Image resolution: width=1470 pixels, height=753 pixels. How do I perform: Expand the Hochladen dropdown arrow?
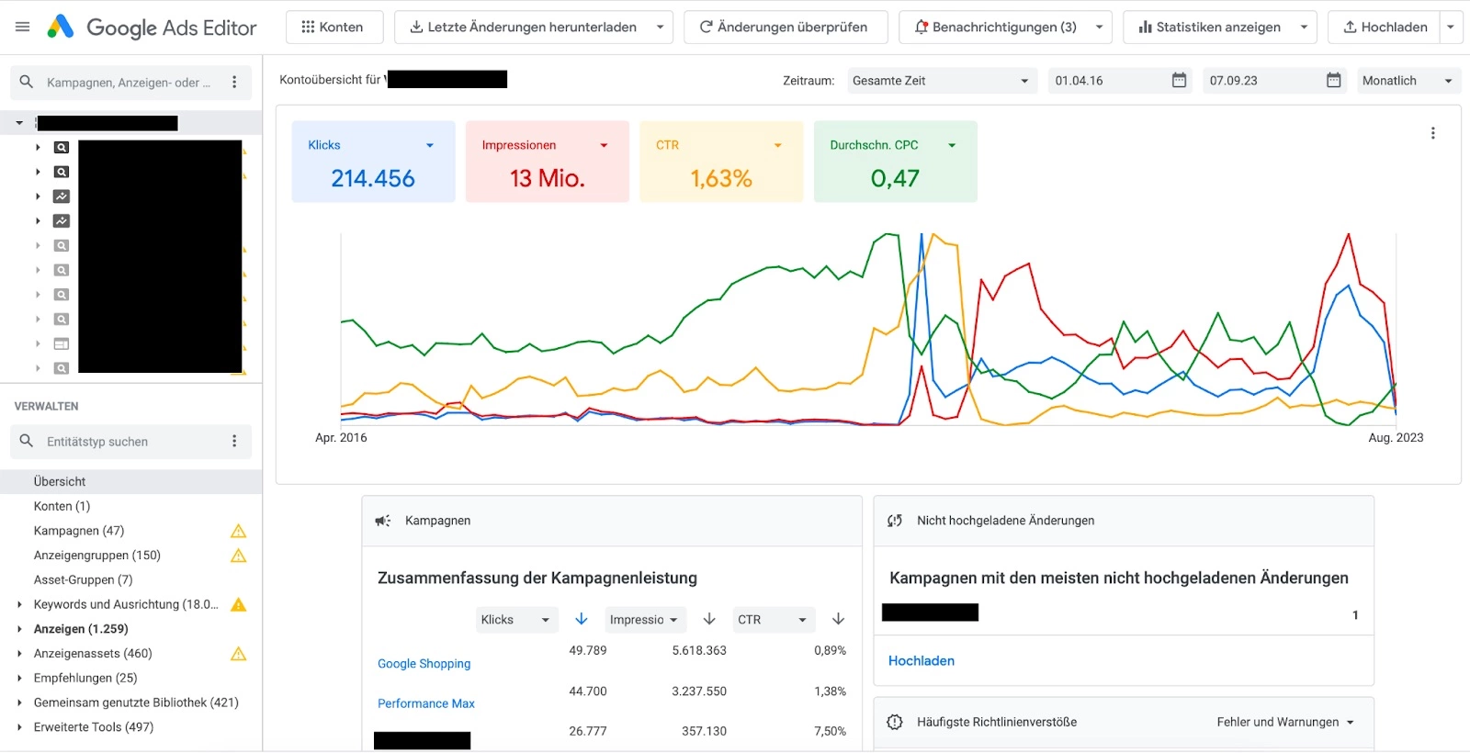1451,28
